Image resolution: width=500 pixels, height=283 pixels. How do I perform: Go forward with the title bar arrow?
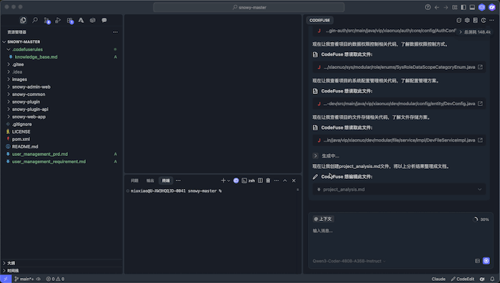(446, 7)
